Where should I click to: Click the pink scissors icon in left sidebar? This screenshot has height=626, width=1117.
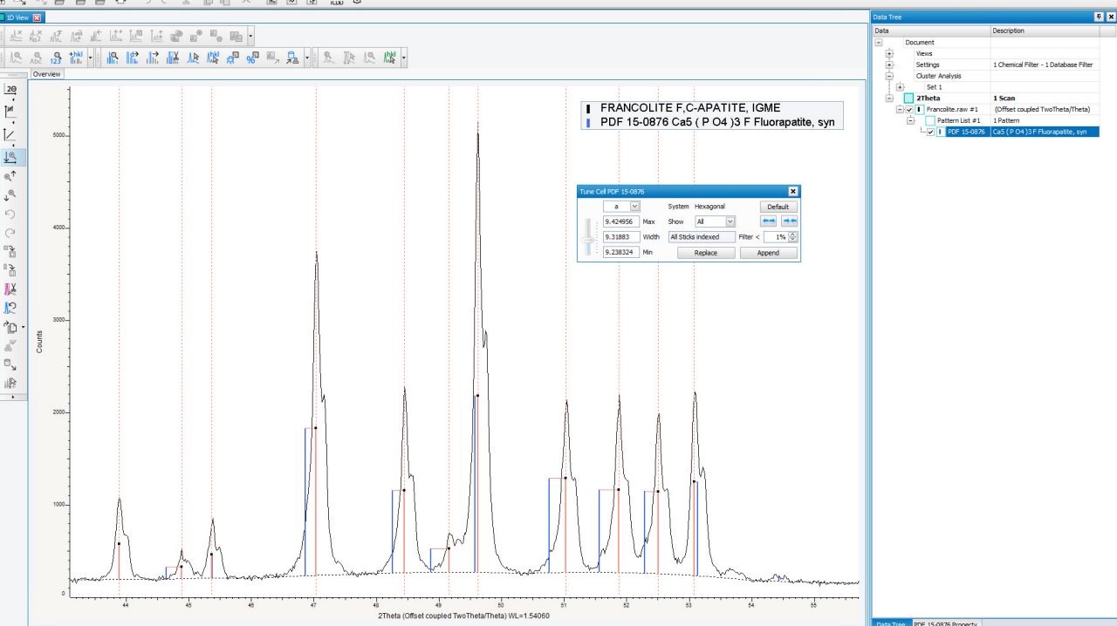(x=11, y=289)
